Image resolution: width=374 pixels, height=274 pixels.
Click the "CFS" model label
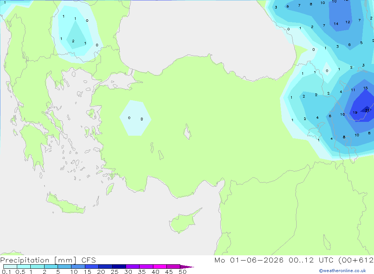click(89, 260)
